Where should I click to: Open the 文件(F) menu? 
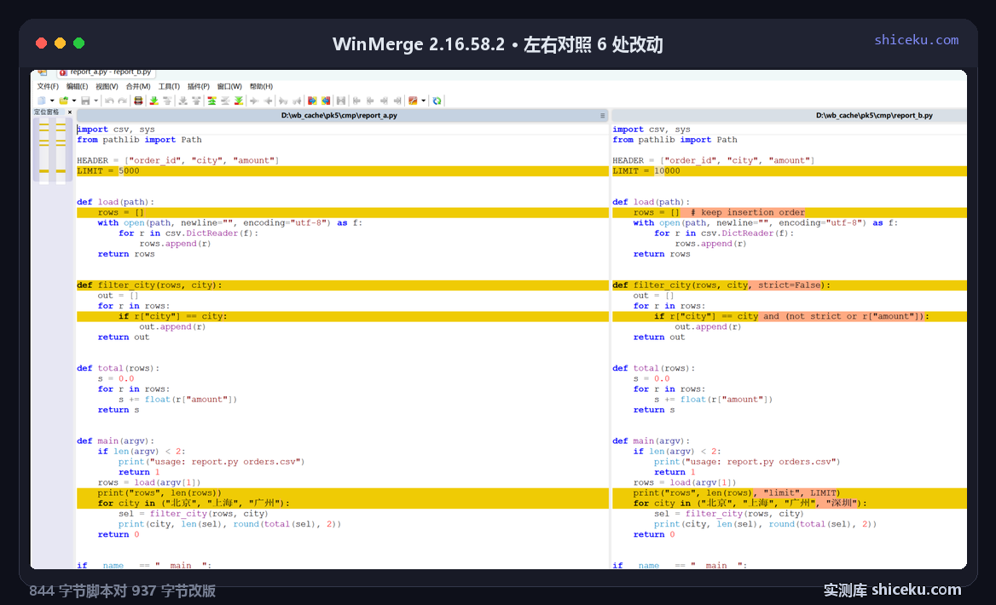tap(48, 86)
